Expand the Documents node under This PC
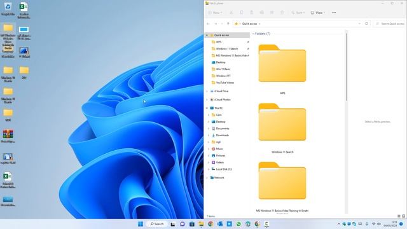 pos(209,128)
